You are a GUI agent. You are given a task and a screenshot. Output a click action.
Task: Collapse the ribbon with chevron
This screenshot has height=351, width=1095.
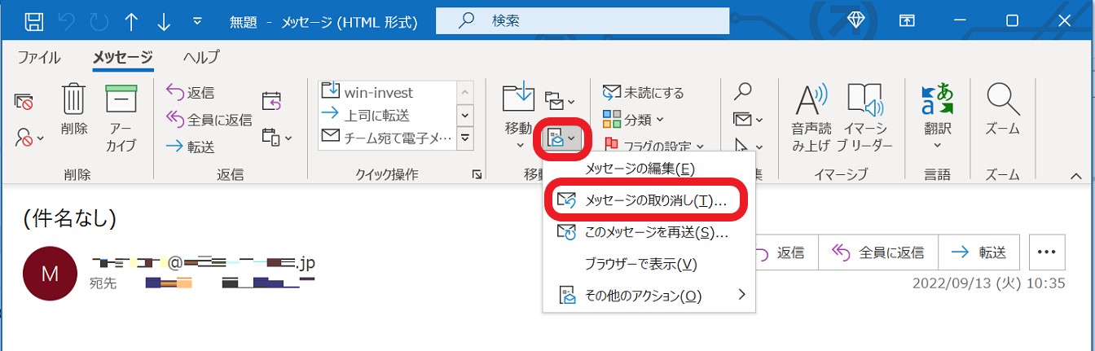pos(1074,175)
